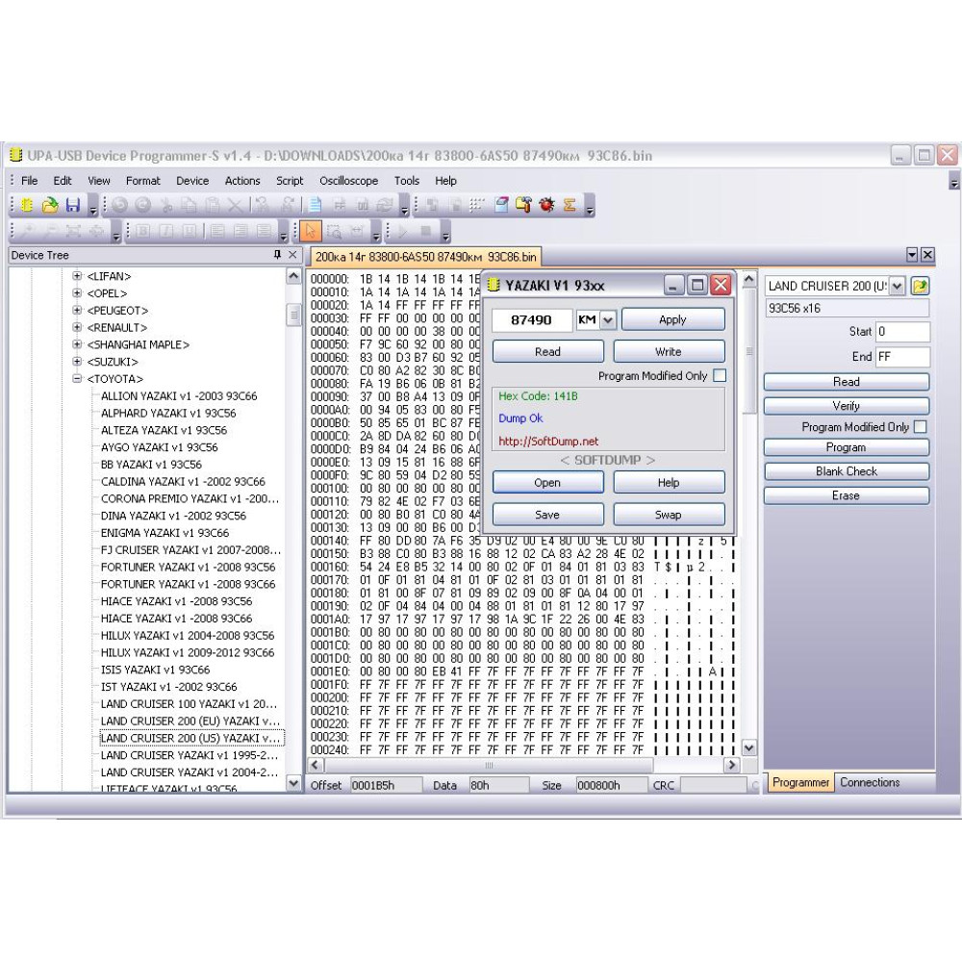Viewport: 962px width, 962px height.
Task: Open the KM unit dropdown
Action: 608,320
